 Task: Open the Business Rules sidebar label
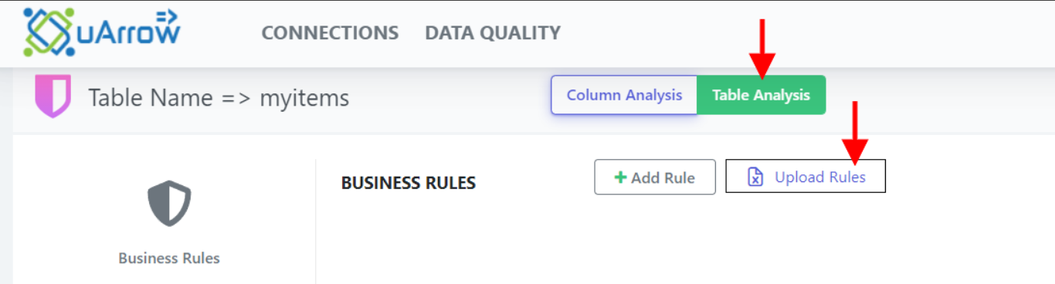coord(169,259)
